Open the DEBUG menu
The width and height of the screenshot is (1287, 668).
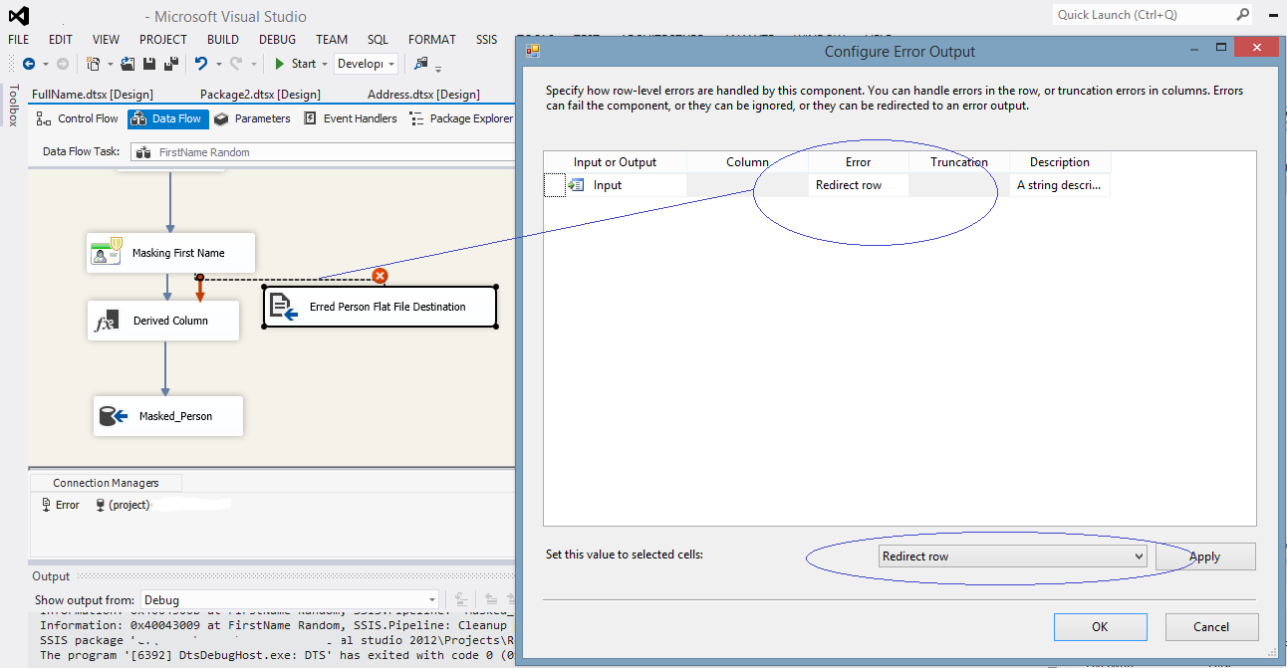(278, 40)
